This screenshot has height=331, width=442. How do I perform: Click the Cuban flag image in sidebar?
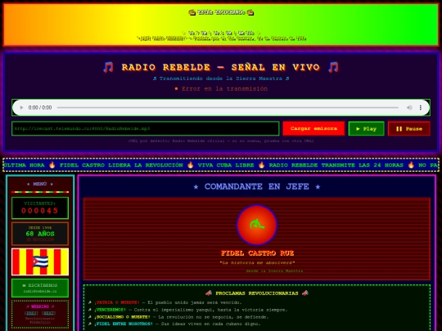pos(40,262)
